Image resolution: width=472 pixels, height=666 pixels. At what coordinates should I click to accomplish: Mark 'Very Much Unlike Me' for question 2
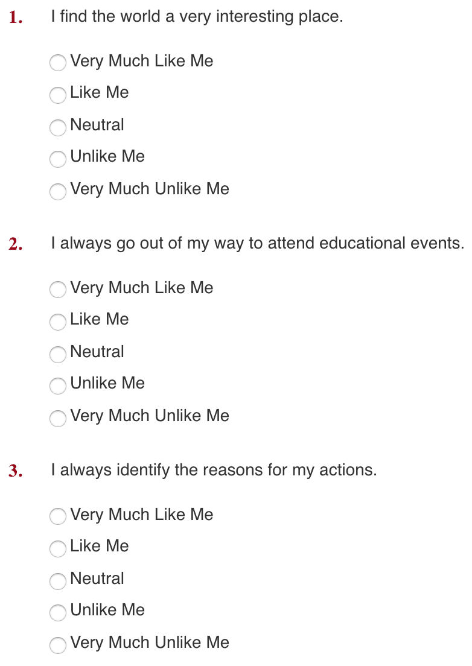coord(58,418)
